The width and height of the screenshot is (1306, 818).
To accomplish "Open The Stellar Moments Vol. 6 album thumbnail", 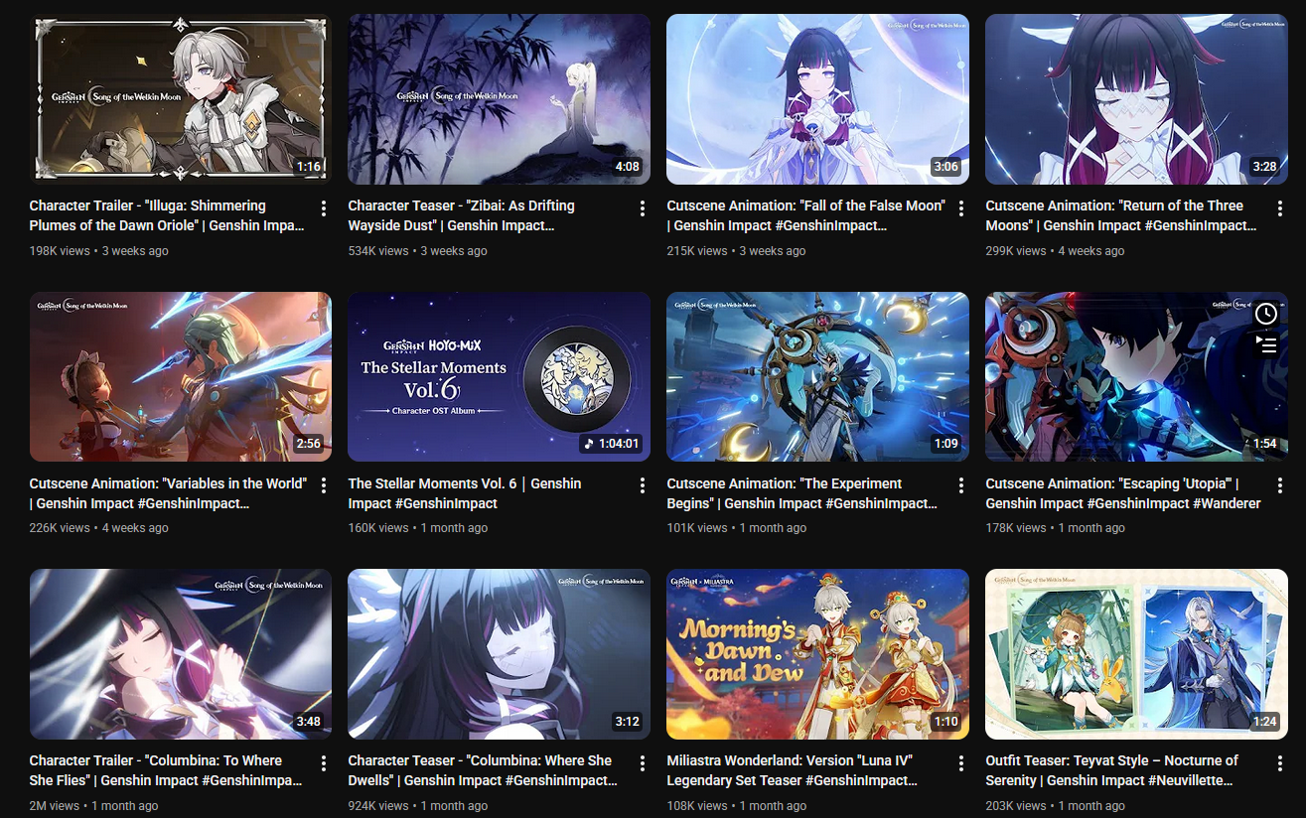I will [x=499, y=376].
